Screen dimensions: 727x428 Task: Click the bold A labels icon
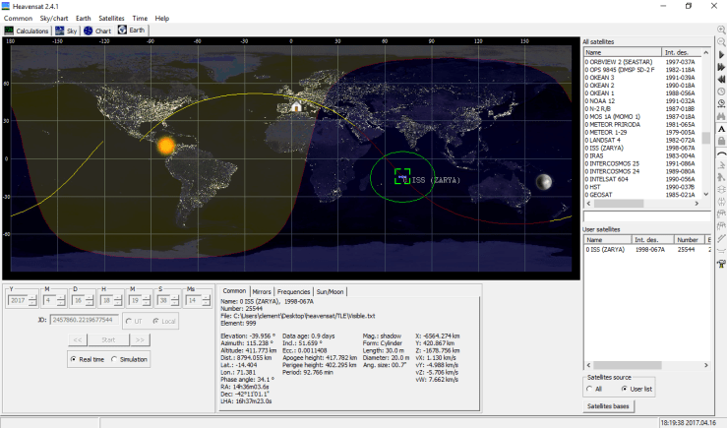(x=721, y=129)
